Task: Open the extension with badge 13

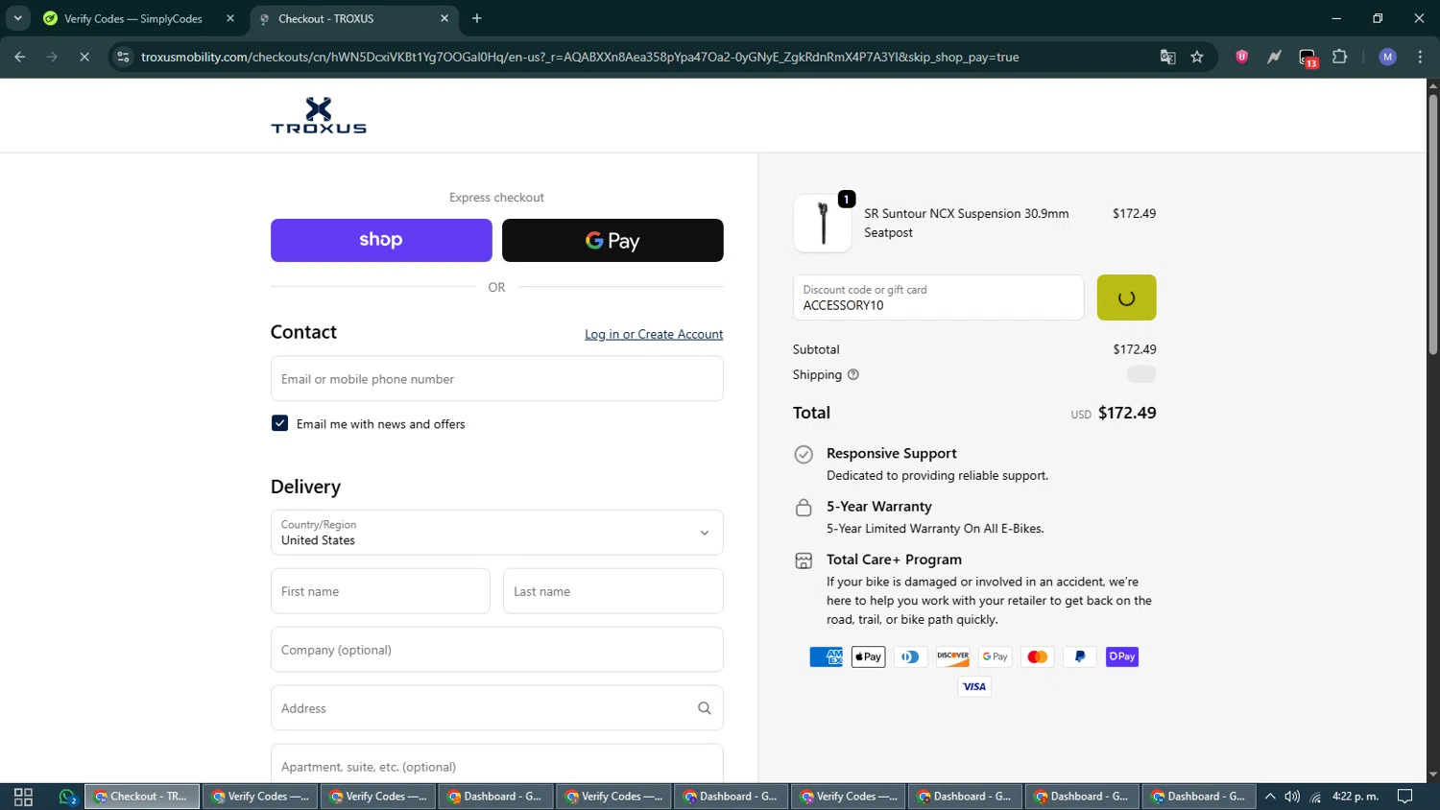Action: 1308,58
